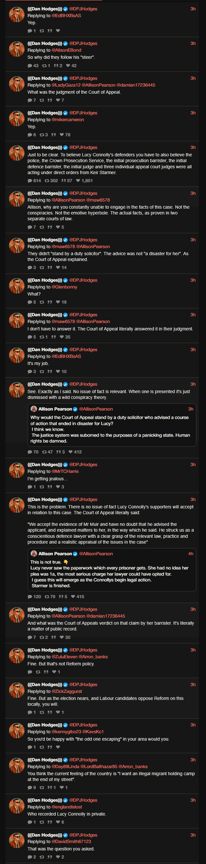Open the @DavidSmith67123 profile mention
The width and height of the screenshot is (206, 864).
(x=71, y=841)
